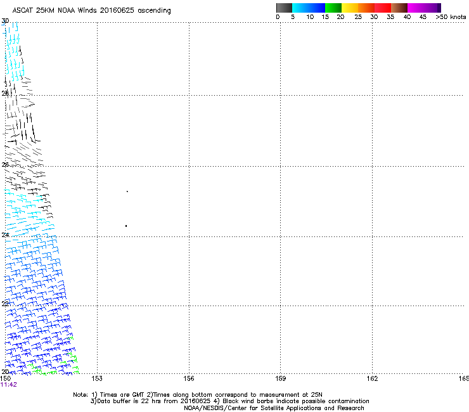Screen dimensions: 469x412
Task: Click the latitude label '22'
Action: (x=5, y=304)
